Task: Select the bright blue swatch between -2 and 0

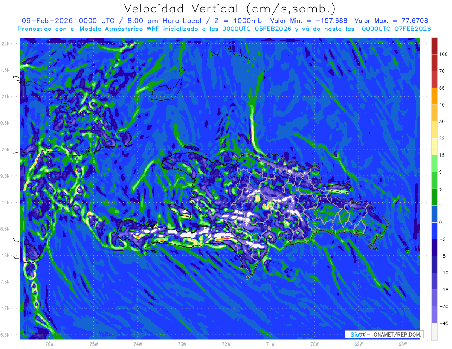Action: (435, 230)
